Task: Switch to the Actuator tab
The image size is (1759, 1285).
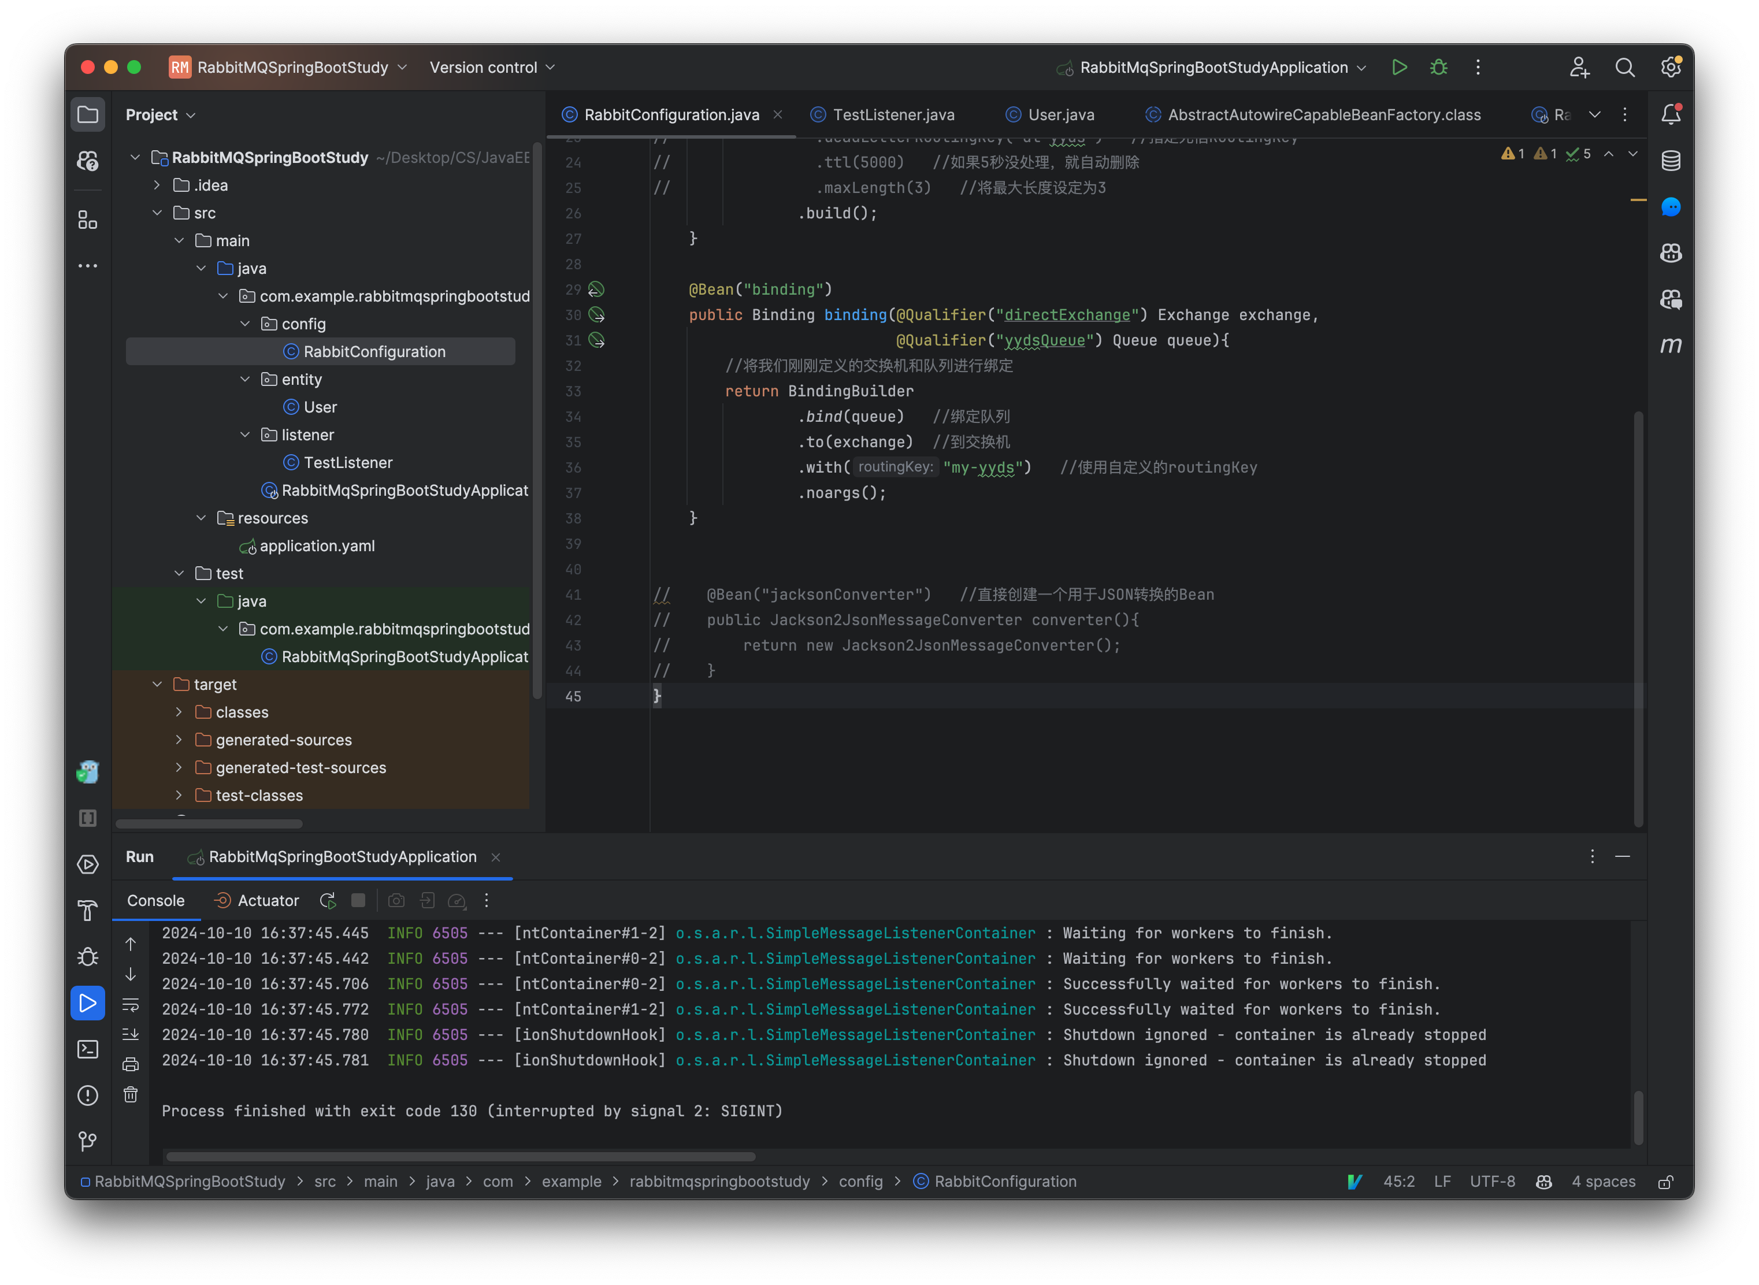Action: point(268,901)
